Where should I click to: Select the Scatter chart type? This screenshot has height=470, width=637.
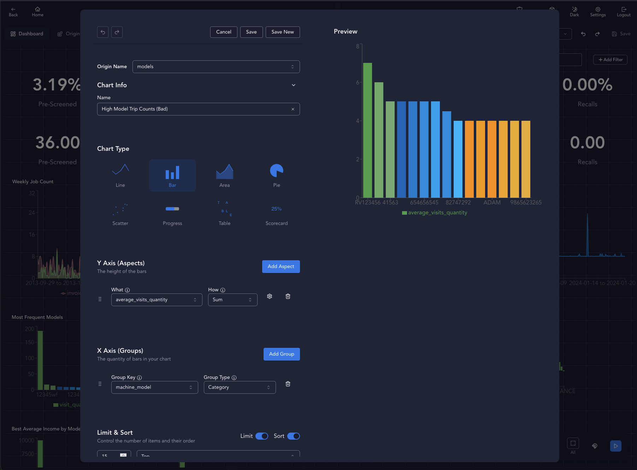[120, 214]
